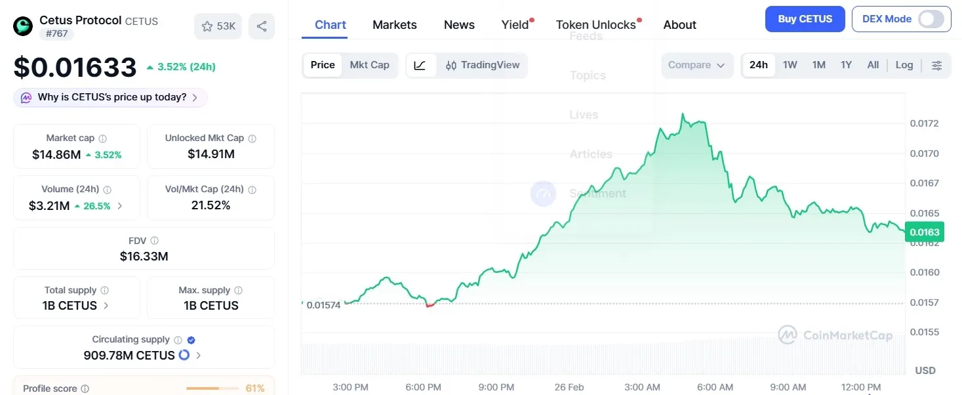
Task: Select the line chart icon
Action: pyautogui.click(x=420, y=65)
